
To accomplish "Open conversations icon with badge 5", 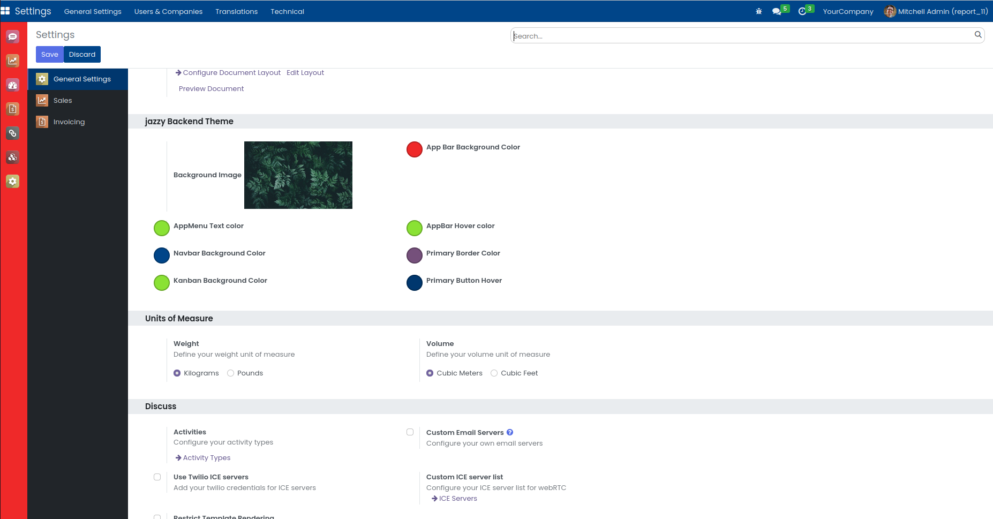I will [777, 11].
